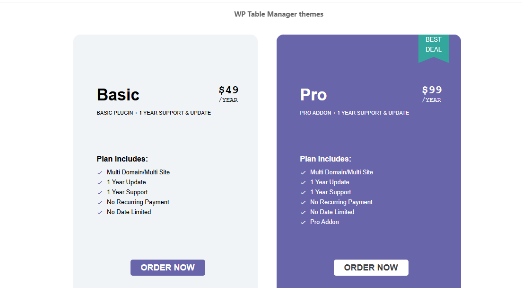Viewport: 522px width, 288px height.
Task: Click checkmark beside Multi Domain/Multi Site in Basic
Action: (x=100, y=172)
